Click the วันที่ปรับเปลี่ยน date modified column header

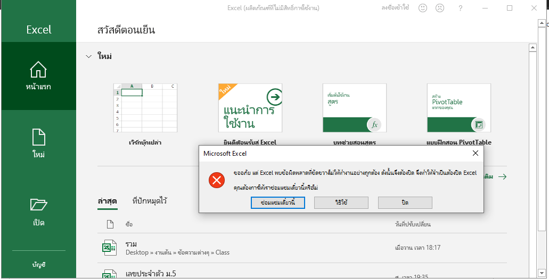413,224
